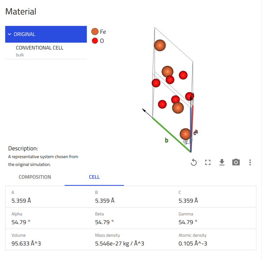Click the green b lattice axis label
This screenshot has width=262, height=259.
[x=167, y=140]
